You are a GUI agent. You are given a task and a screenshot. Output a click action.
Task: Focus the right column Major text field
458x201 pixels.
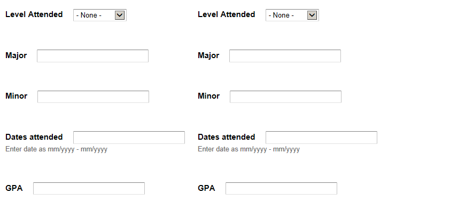point(285,56)
